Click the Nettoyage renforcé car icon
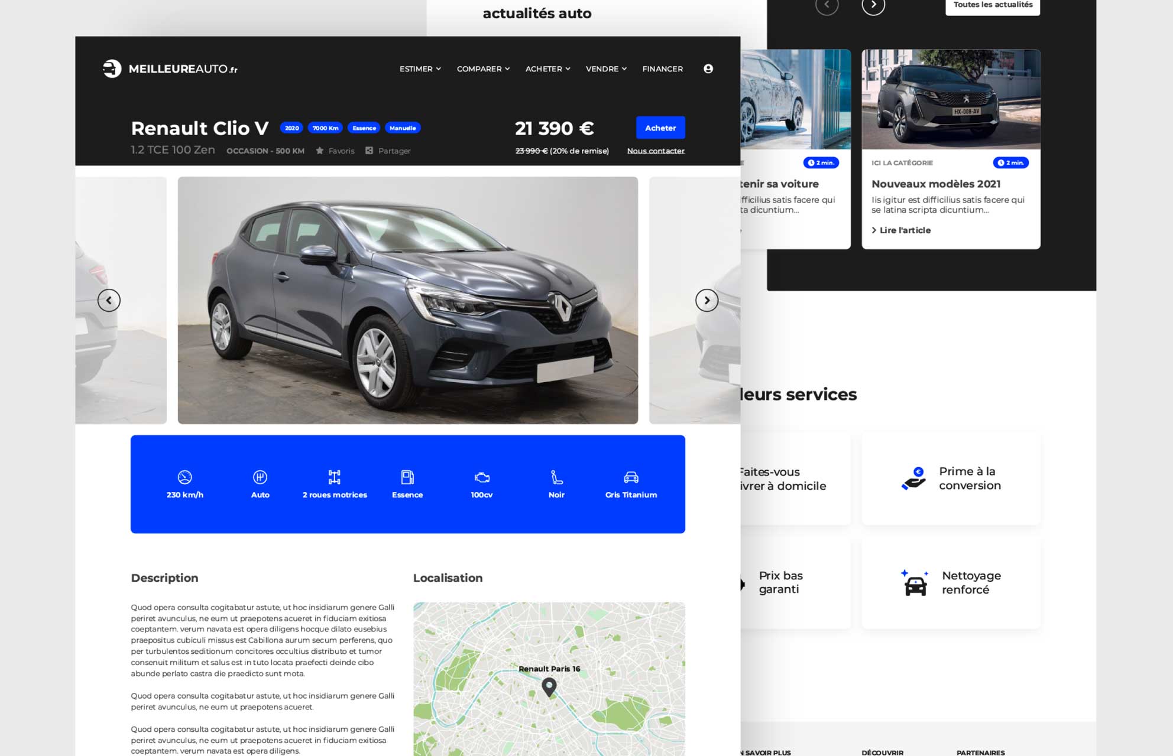The width and height of the screenshot is (1173, 756). click(915, 583)
